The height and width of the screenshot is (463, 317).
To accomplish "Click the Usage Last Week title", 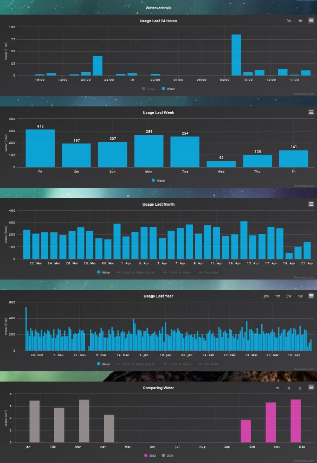I will coord(158,112).
